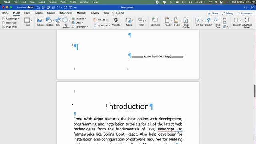Click the document search magnifier icon
The image size is (256, 144).
click(246, 8)
